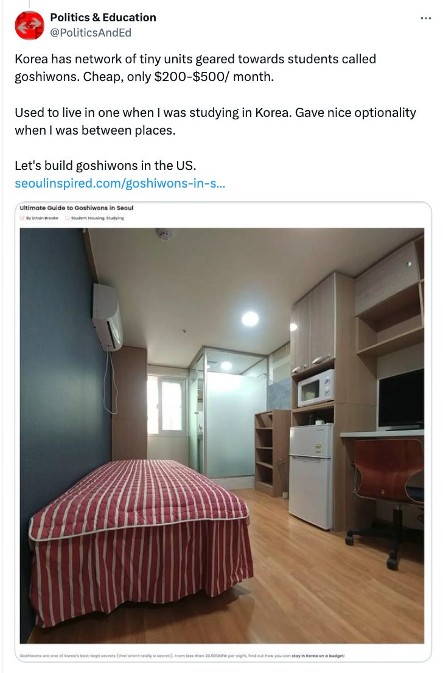Open the three-dot more options menu

click(425, 18)
